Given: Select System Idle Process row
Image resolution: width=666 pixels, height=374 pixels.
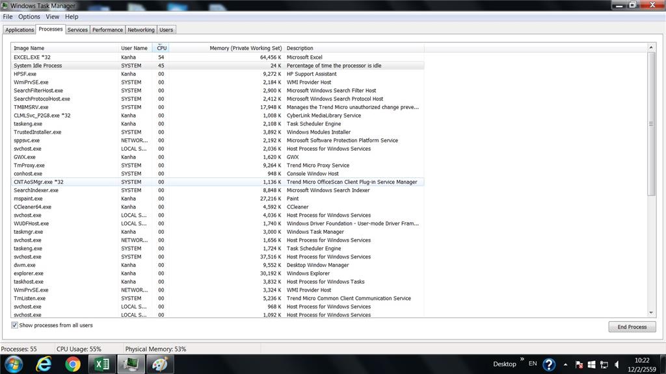Looking at the screenshot, I should point(217,66).
